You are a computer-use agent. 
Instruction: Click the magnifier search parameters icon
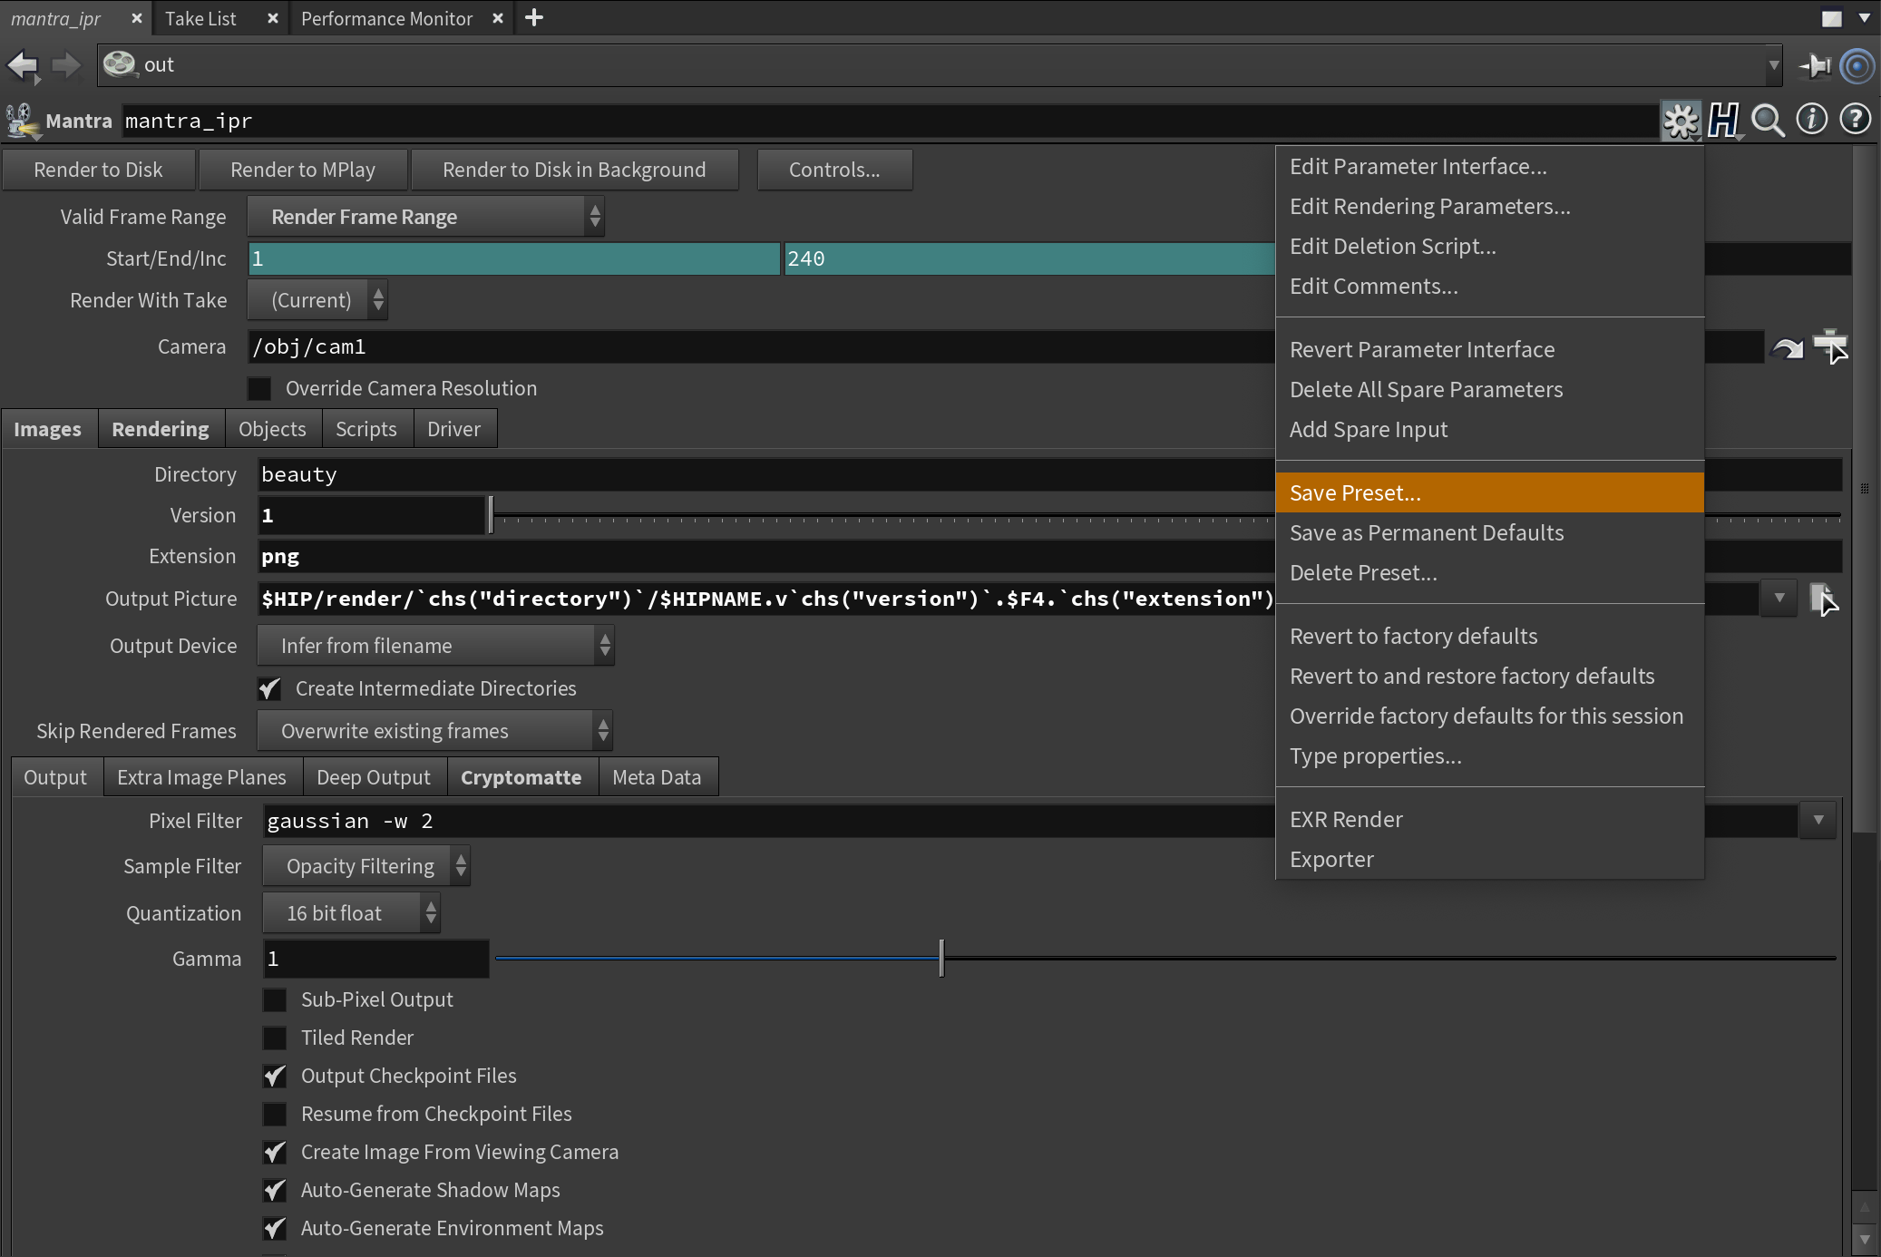[x=1767, y=120]
